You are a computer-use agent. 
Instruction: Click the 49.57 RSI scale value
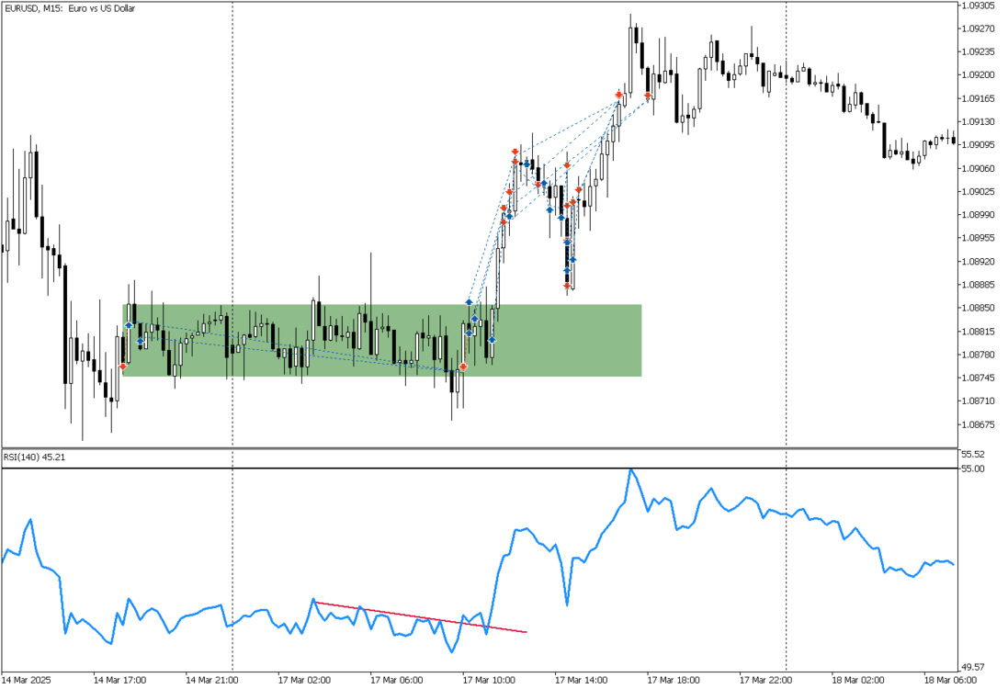(973, 667)
